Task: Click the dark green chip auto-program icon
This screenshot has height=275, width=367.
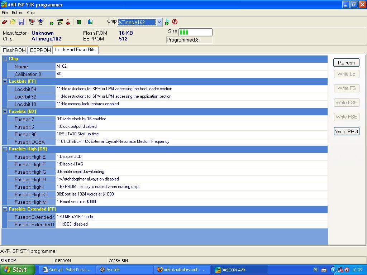Action: tap(79, 22)
